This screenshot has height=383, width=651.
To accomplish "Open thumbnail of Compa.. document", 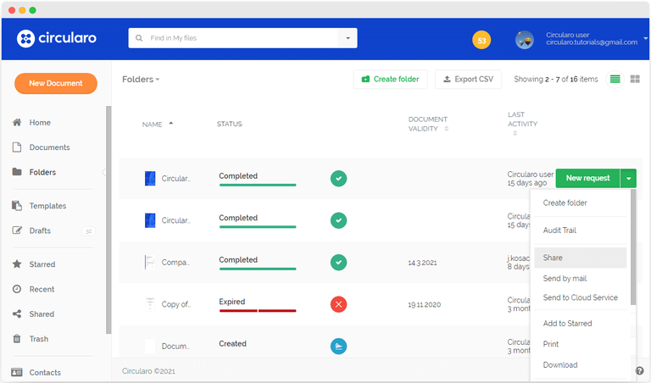I will tap(150, 262).
